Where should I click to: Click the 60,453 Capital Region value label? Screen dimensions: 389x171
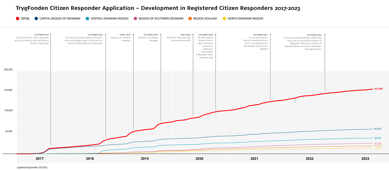point(378,129)
